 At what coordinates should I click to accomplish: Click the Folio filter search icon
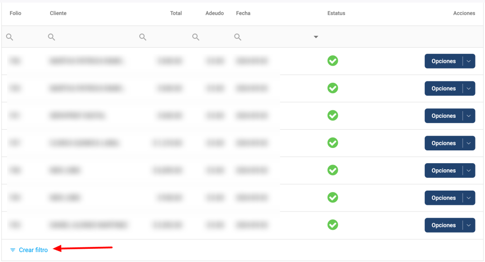9,37
